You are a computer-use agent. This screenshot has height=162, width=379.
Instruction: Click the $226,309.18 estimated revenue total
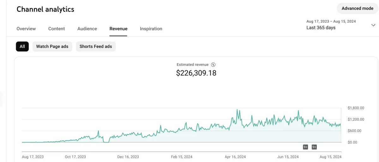click(196, 73)
